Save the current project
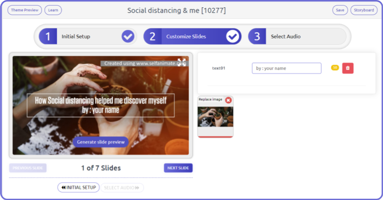 [x=340, y=10]
